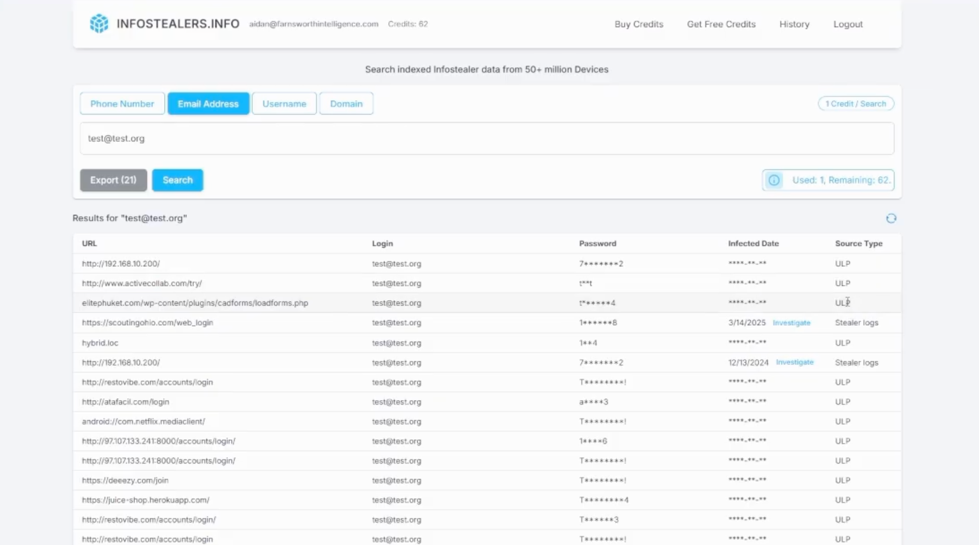This screenshot has height=545, width=979.
Task: Click the INFOSTEALERS.INFO site title
Action: 178,23
